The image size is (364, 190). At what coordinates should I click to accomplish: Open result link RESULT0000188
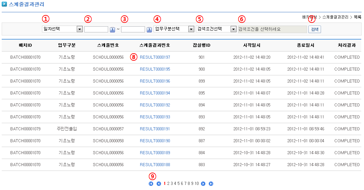155,165
